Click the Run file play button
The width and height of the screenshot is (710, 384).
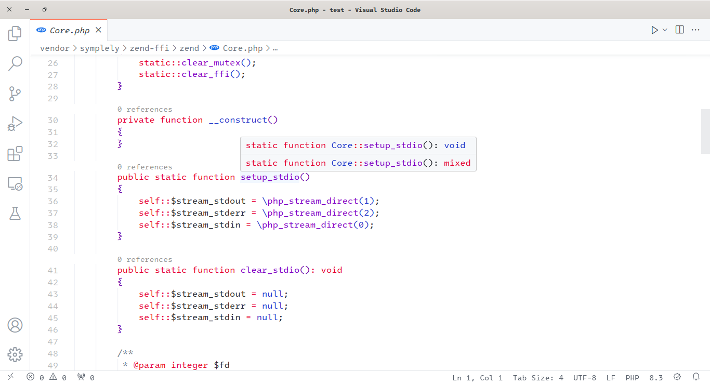(654, 30)
